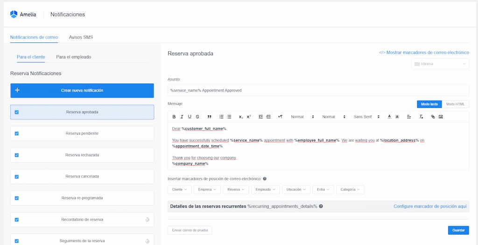Expand the Categoría placeholder dropdown
Image resolution: width=478 pixels, height=245 pixels.
(x=350, y=189)
